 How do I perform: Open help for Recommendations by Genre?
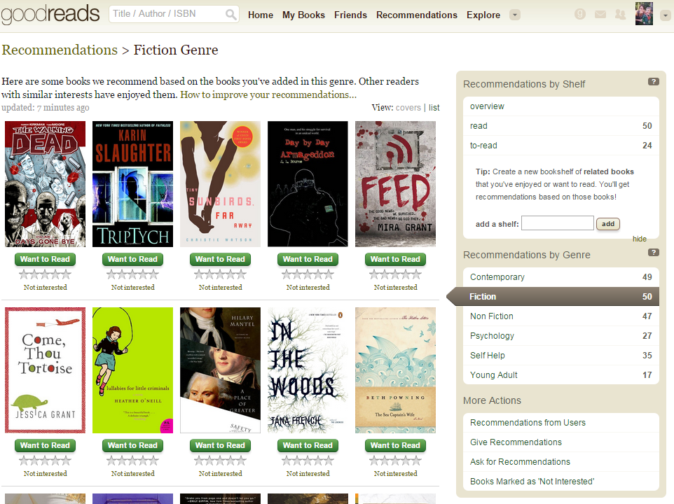[654, 253]
